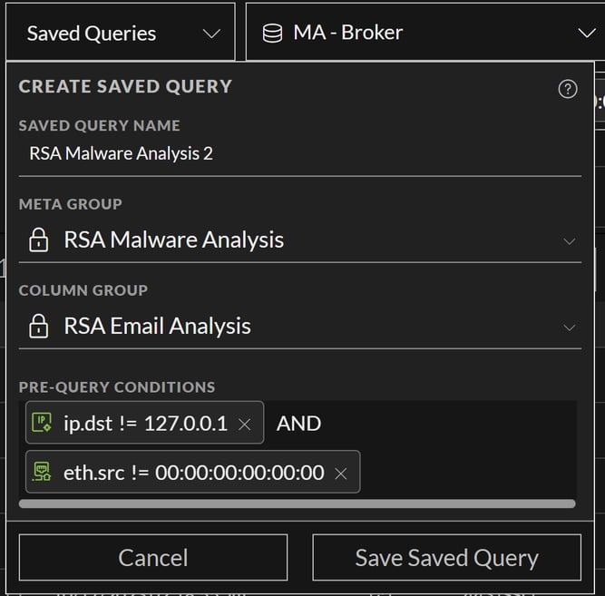Open the help icon in Create Saved Query
The height and width of the screenshot is (596, 605).
click(568, 89)
